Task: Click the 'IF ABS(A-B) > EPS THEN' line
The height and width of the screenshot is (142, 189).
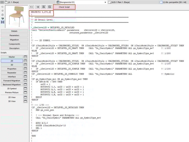Action: [x=49, y=82]
